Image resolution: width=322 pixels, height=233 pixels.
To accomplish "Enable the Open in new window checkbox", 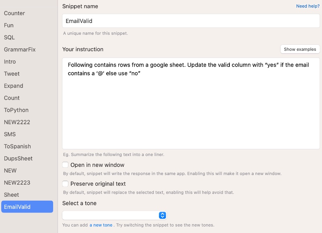I will pos(66,165).
